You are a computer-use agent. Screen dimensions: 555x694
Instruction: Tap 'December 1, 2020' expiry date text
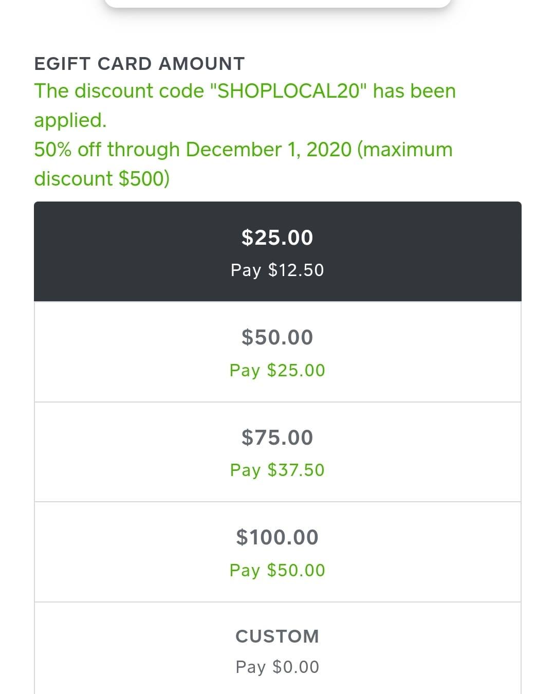click(x=269, y=150)
